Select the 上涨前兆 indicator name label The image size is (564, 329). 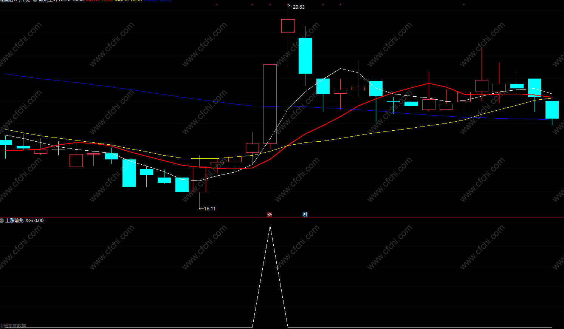[x=14, y=221]
